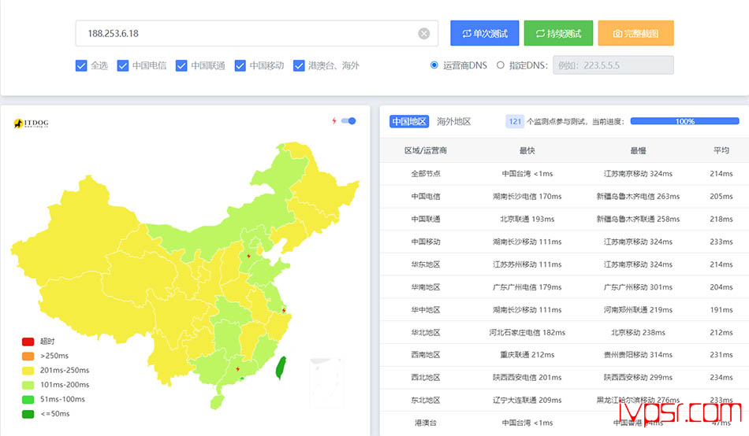Click the red marker in Guangdong on the map
749x436 pixels.
pyautogui.click(x=238, y=369)
